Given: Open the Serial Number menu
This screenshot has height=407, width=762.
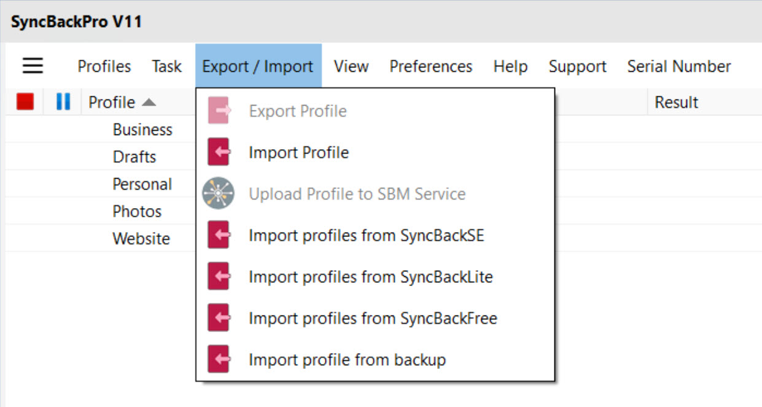Looking at the screenshot, I should [x=679, y=66].
